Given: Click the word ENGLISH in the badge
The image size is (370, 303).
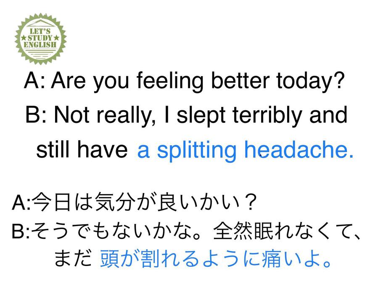Looking at the screenshot, I should tap(40, 45).
